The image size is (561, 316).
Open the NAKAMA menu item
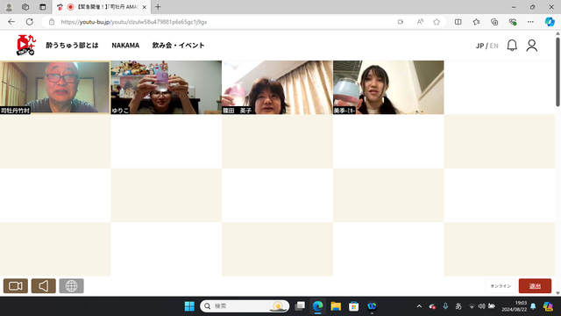(125, 45)
